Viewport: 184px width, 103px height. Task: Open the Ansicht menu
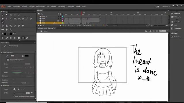point(24,7)
